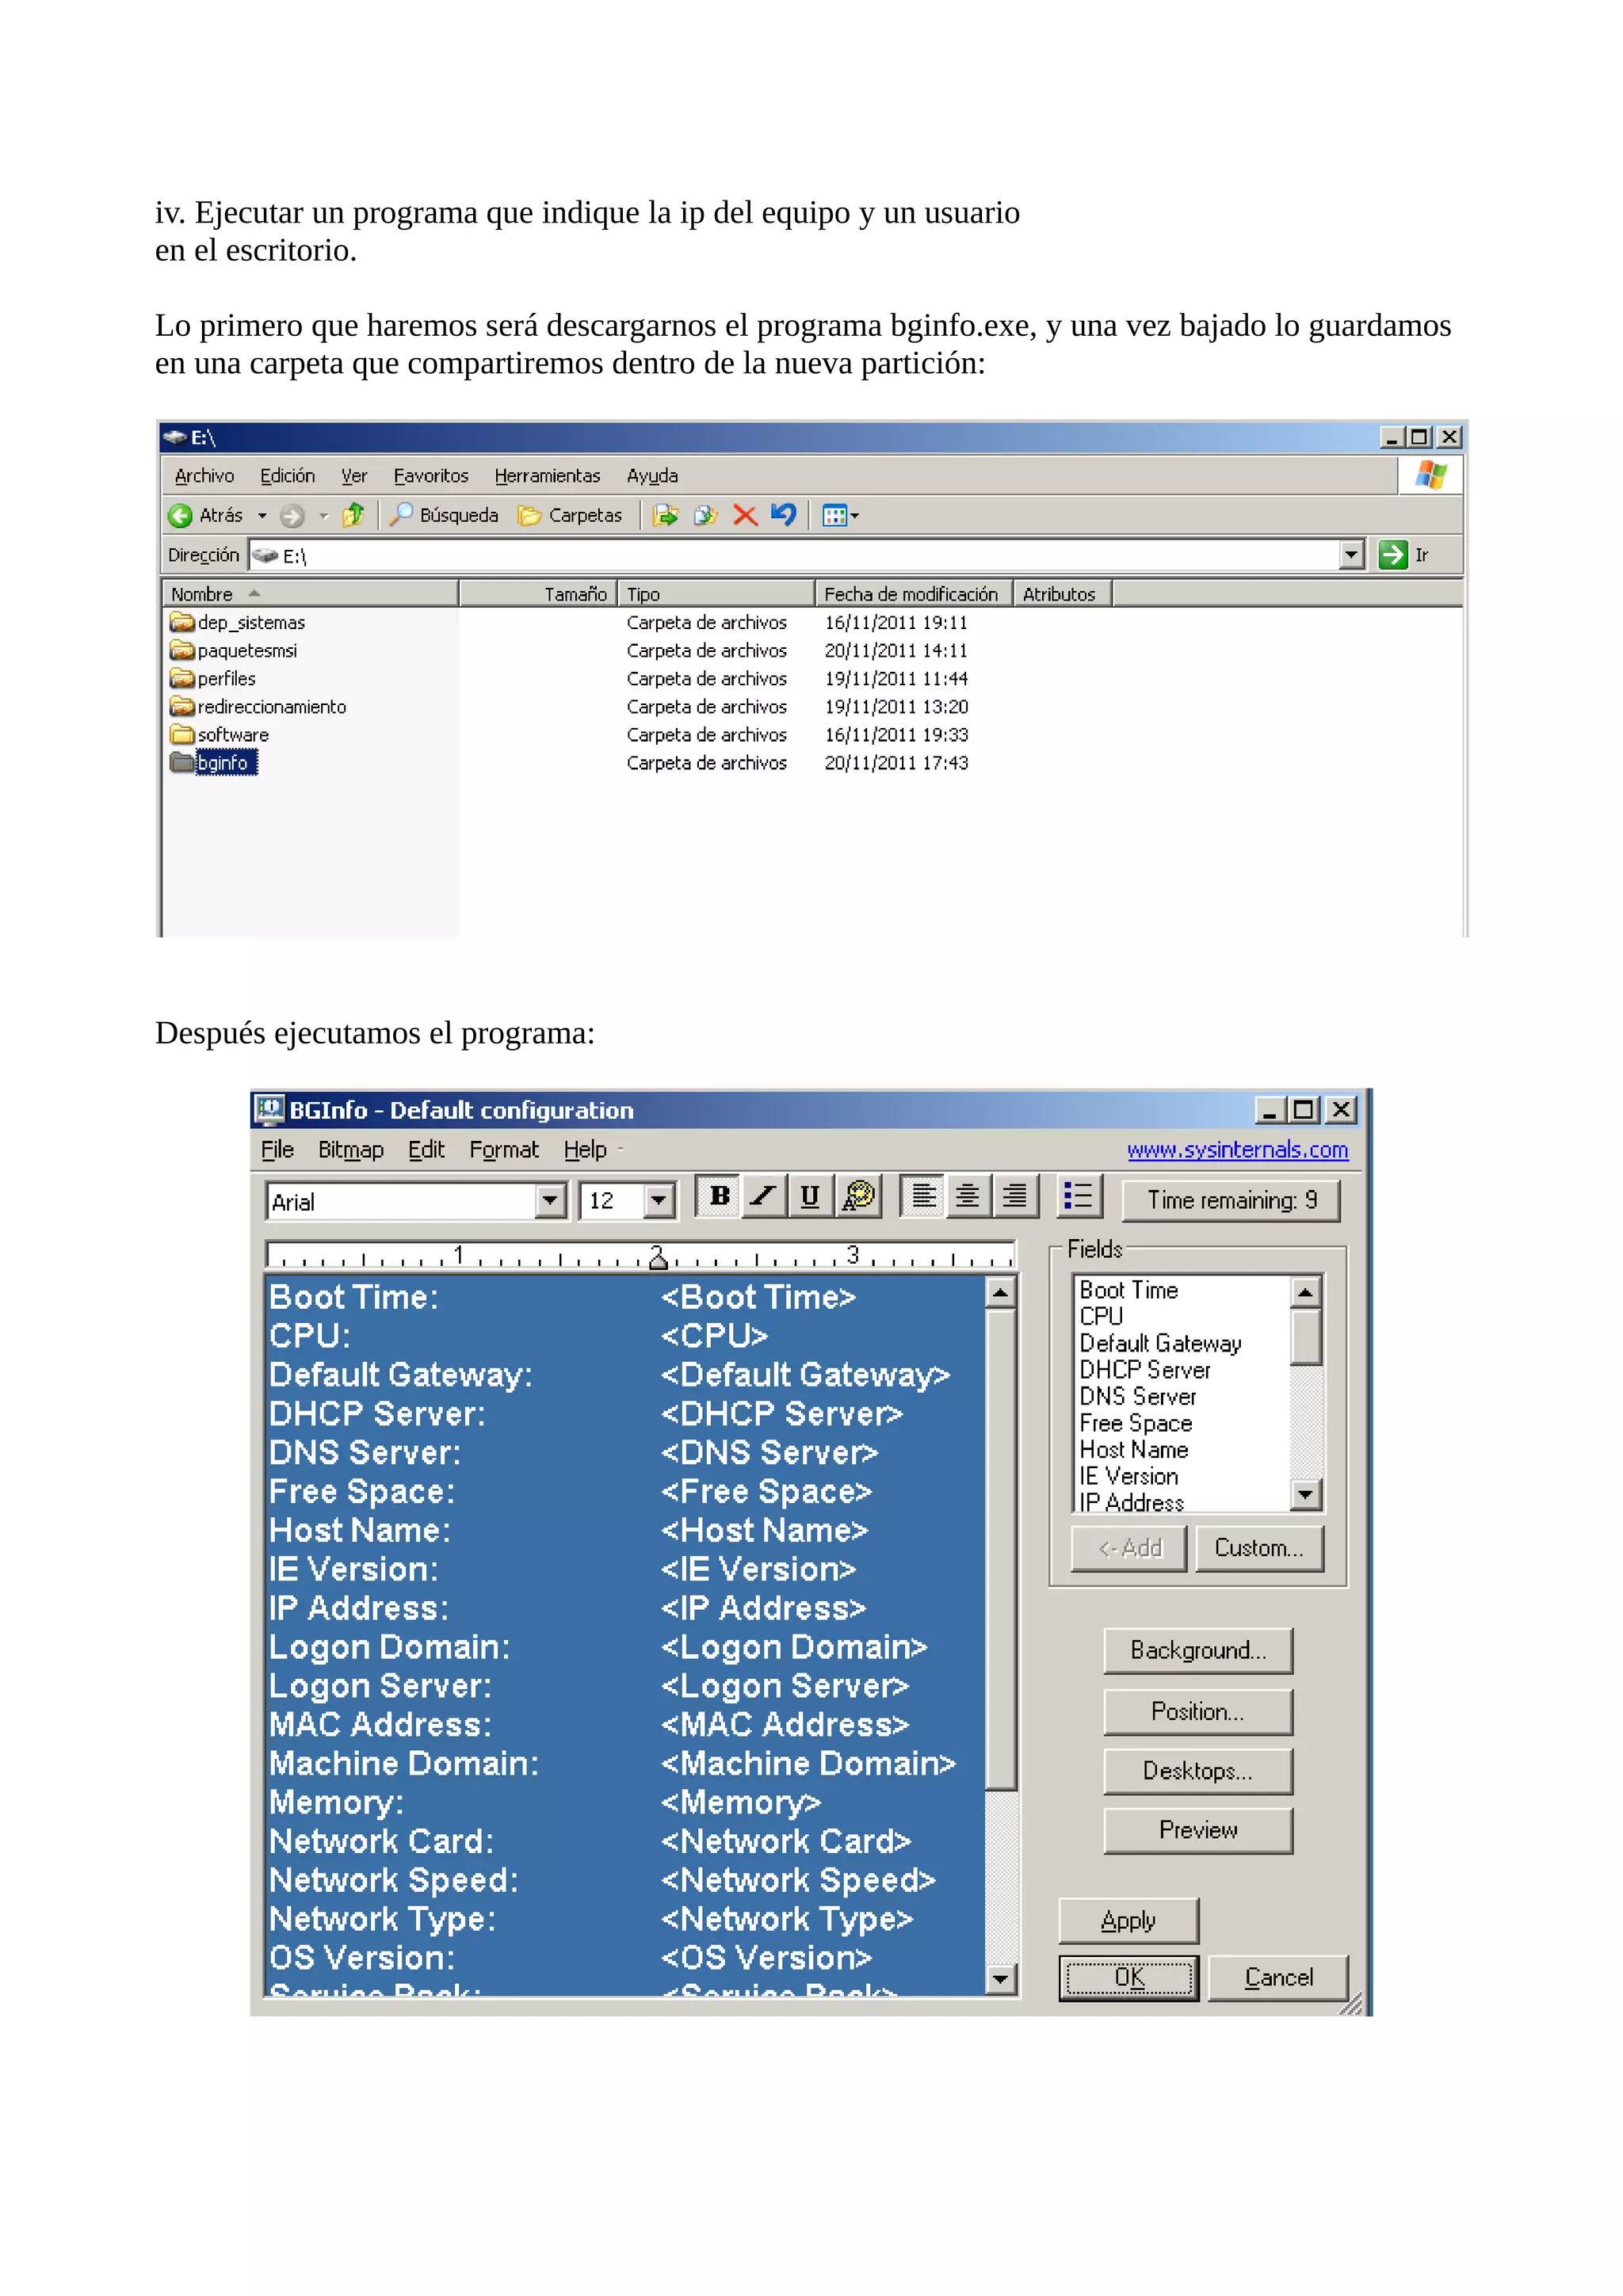Open Búsqueda search in Explorer toolbar
This screenshot has width=1623, height=2296.
(x=444, y=515)
